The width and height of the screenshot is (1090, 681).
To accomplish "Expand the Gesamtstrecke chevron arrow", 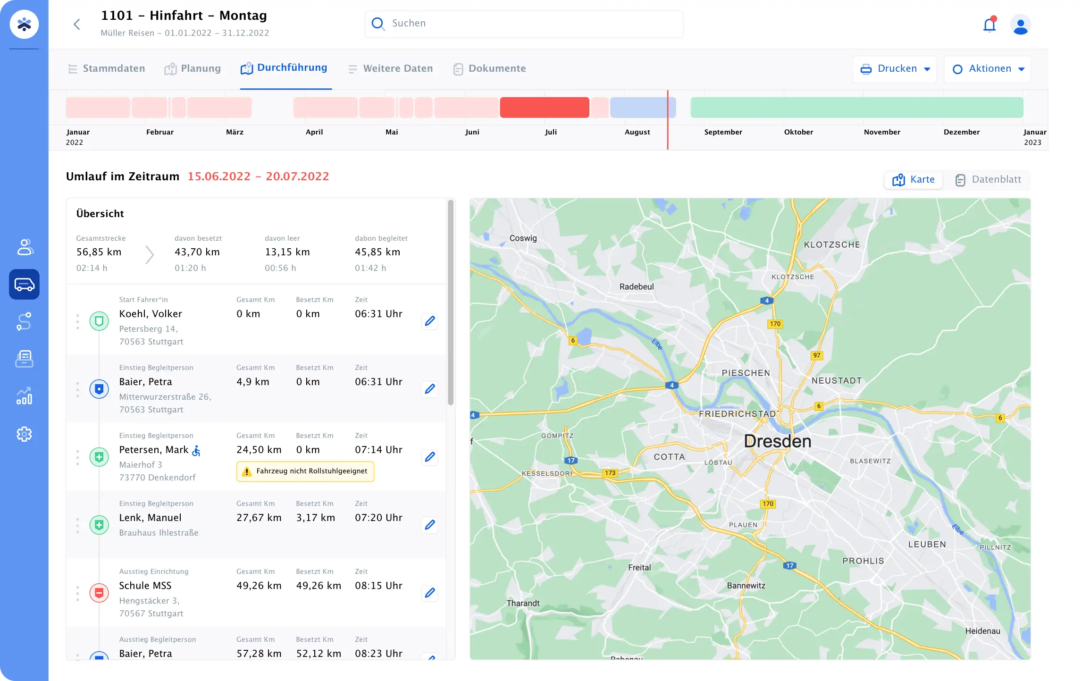I will click(x=150, y=254).
